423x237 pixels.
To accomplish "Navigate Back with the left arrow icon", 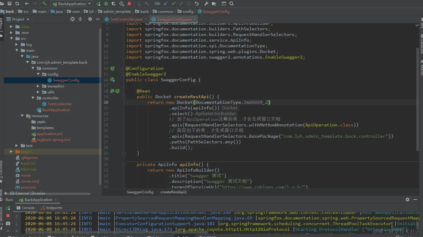I will (27, 4).
